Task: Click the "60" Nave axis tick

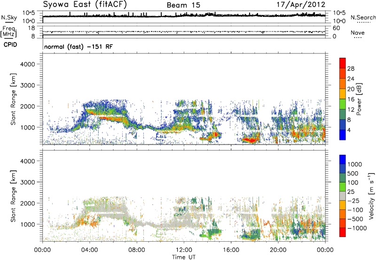Action: 336,28
